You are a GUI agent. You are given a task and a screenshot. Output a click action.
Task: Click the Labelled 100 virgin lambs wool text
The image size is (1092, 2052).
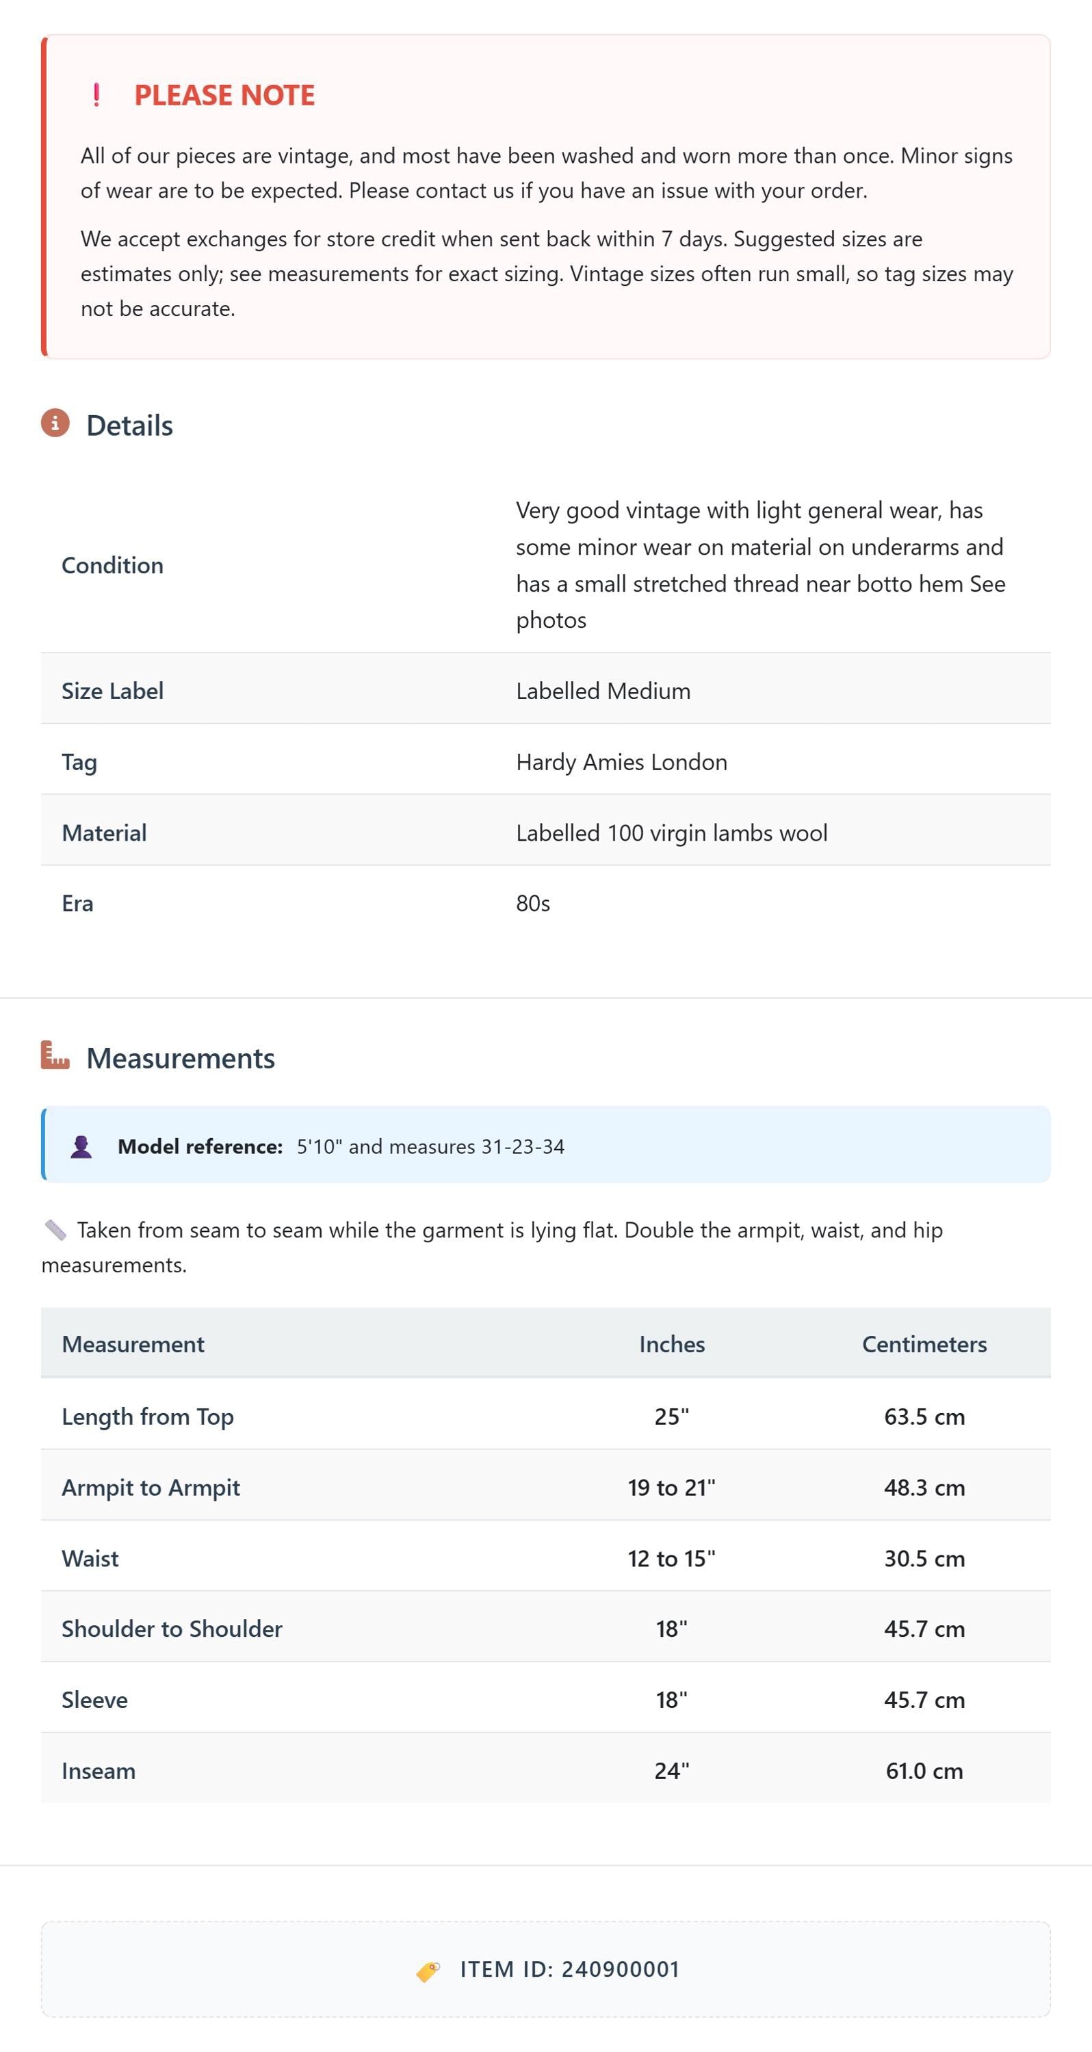672,832
